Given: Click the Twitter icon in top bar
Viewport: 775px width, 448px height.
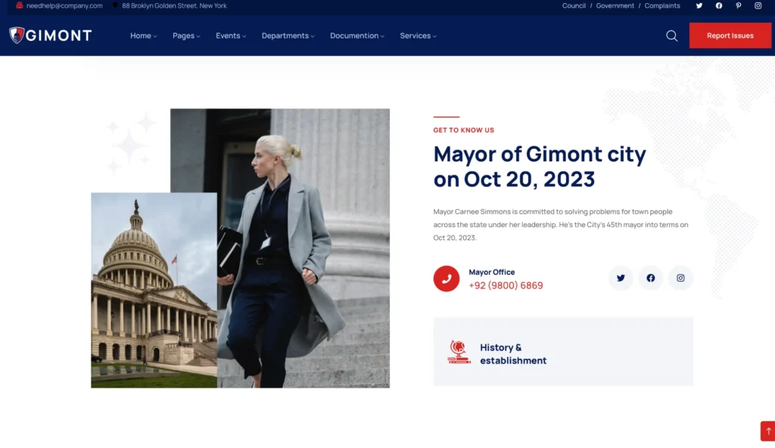Looking at the screenshot, I should pyautogui.click(x=699, y=6).
